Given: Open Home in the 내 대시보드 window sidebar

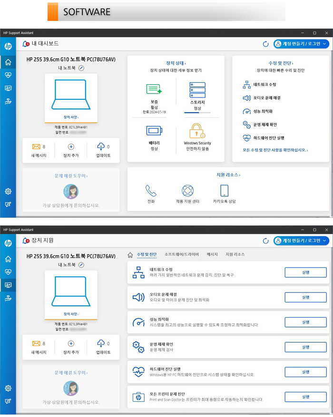Looking at the screenshot, I should point(8,62).
